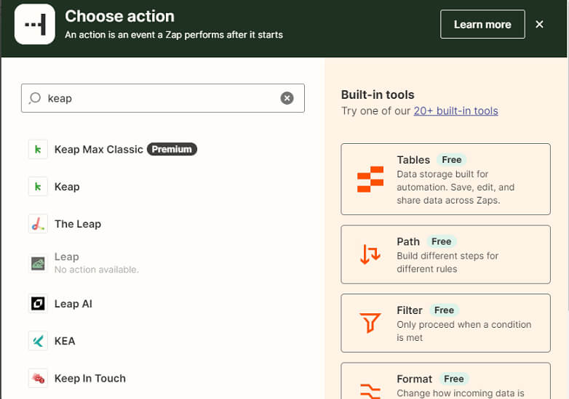Select the Filter built-in tool title
The width and height of the screenshot is (569, 399).
410,310
